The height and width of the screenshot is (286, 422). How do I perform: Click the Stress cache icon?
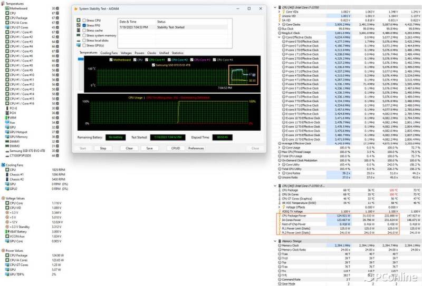click(79, 30)
